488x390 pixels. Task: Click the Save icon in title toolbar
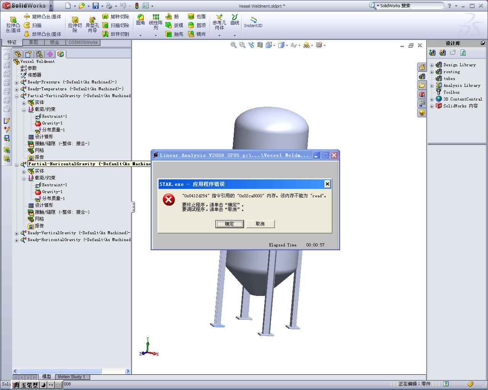(96, 6)
